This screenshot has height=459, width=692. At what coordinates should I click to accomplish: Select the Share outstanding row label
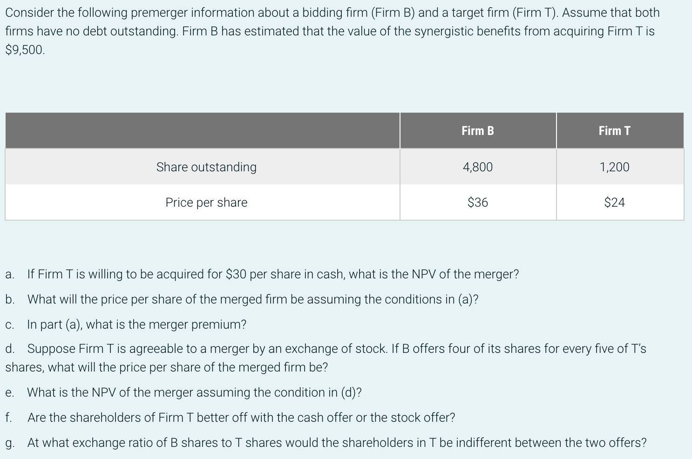tap(206, 167)
